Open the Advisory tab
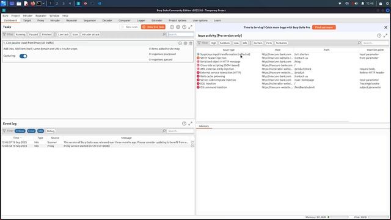The width and height of the screenshot is (391, 220). [x=203, y=127]
